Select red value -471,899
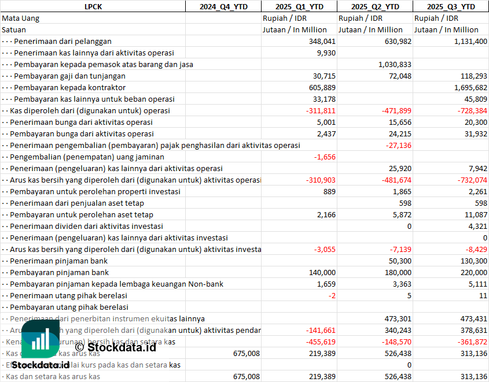The image size is (489, 382). click(396, 110)
